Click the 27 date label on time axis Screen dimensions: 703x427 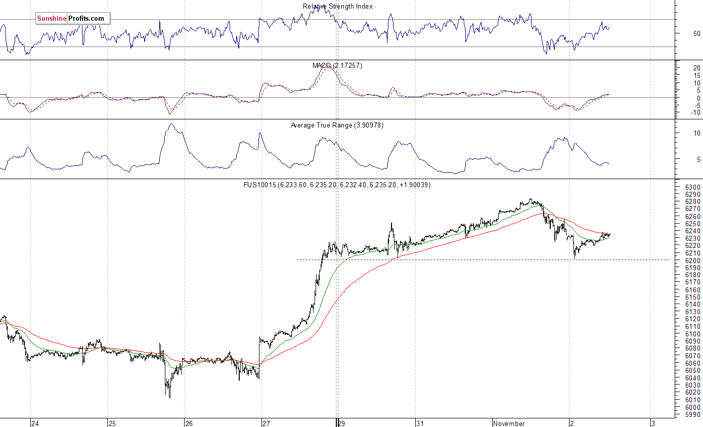click(266, 423)
